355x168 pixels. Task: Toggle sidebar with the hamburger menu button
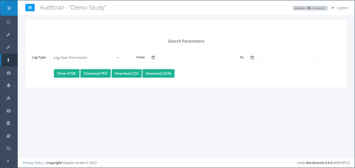pos(30,8)
